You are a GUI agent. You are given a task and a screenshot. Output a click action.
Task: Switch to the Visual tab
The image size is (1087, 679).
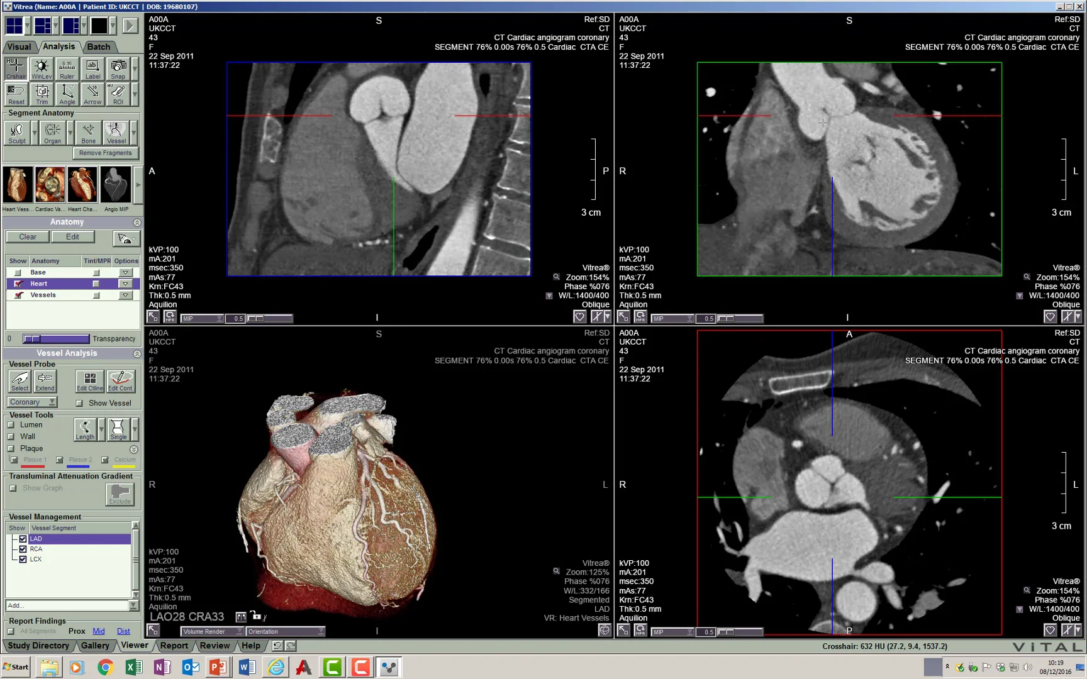(20, 47)
